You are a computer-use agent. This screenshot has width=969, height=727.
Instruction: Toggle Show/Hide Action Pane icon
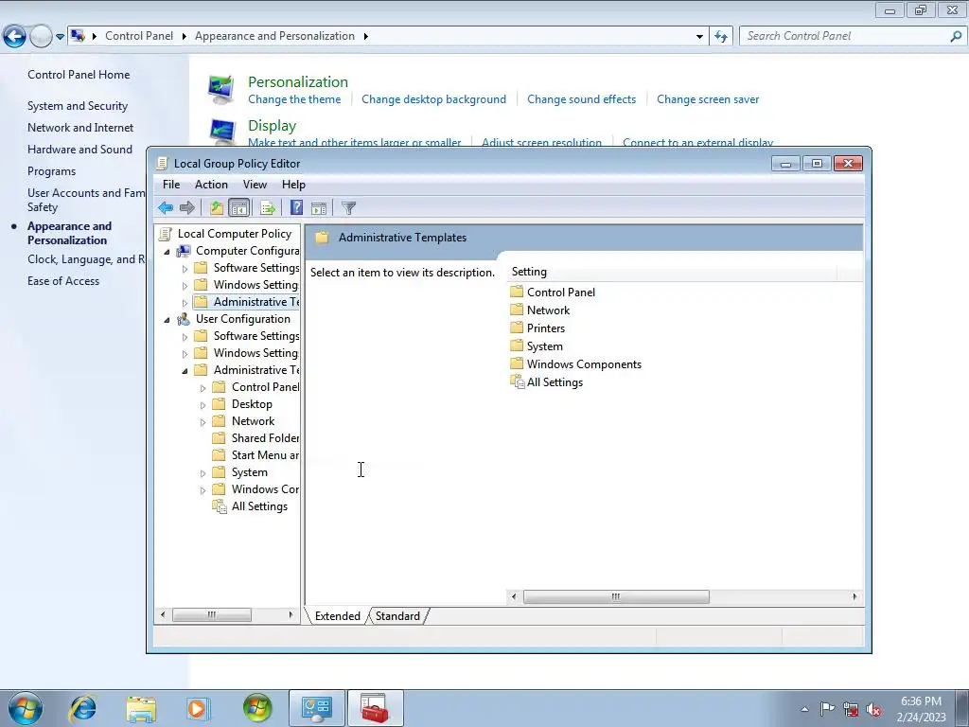click(x=319, y=208)
